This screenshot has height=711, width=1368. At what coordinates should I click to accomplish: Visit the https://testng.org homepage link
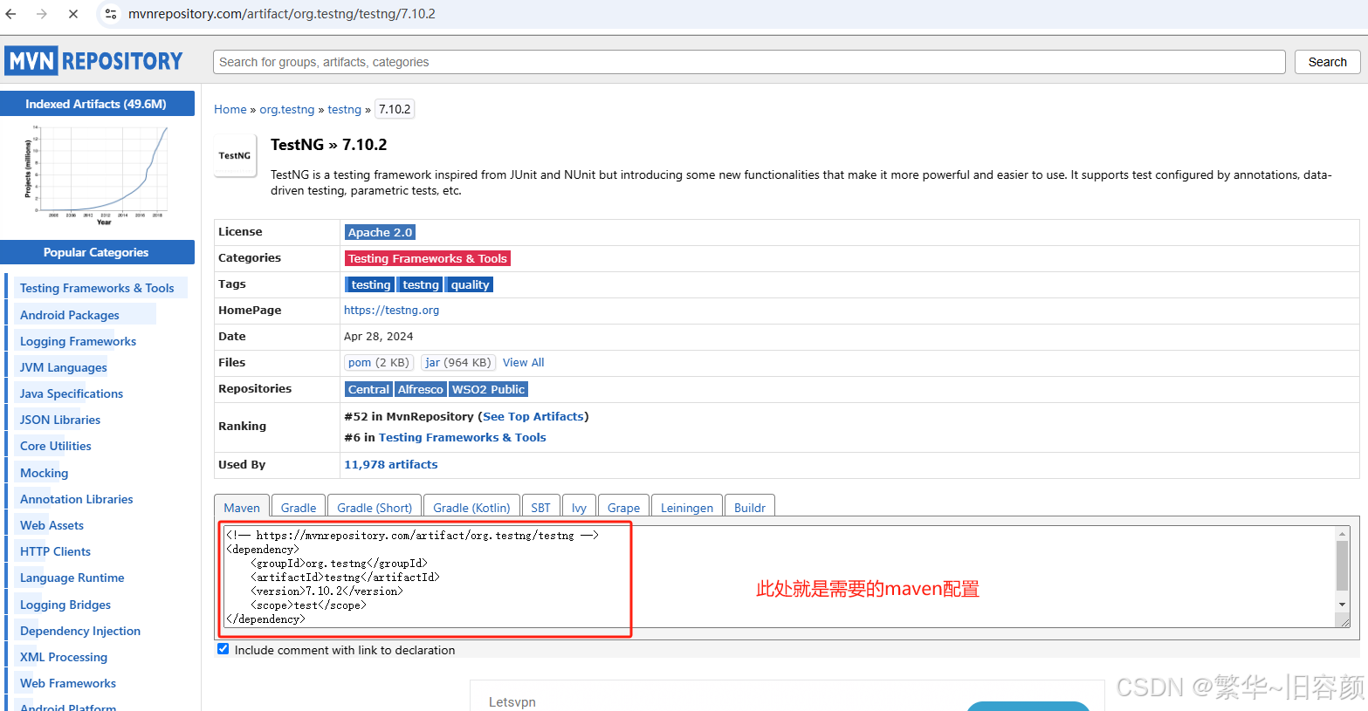point(391,310)
